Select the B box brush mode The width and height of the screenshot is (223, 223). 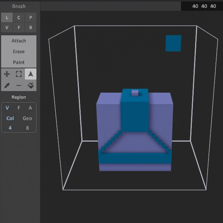[x=30, y=28]
